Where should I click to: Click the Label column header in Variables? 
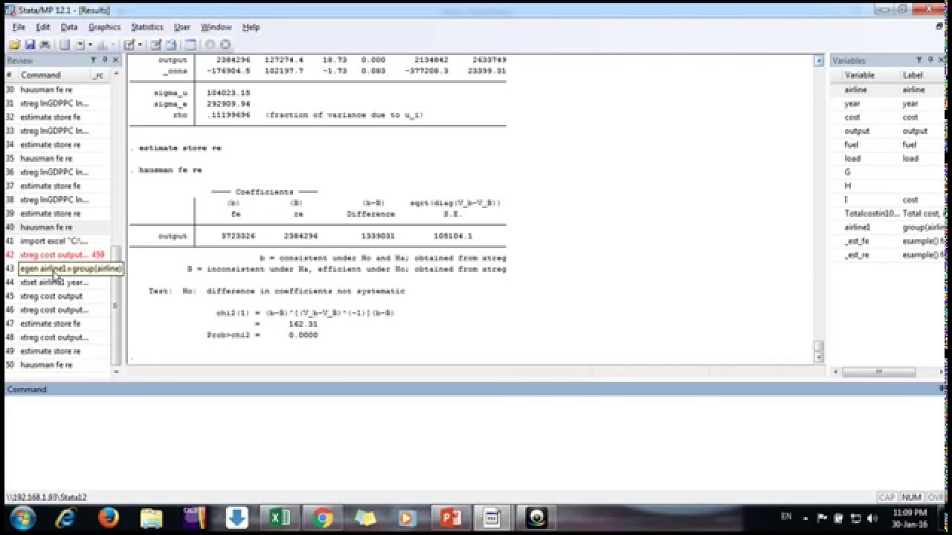pos(913,75)
